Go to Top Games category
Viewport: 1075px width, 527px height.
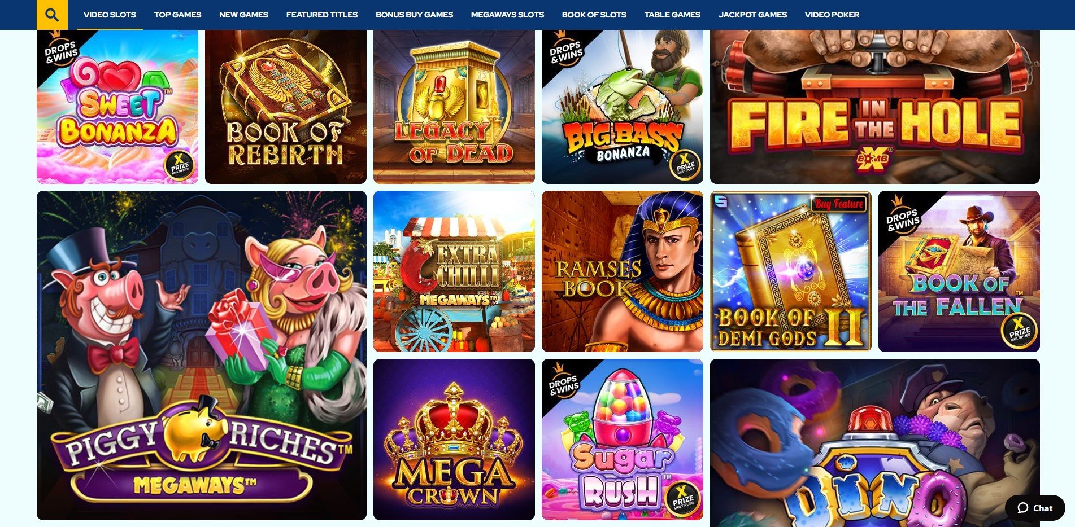click(177, 15)
